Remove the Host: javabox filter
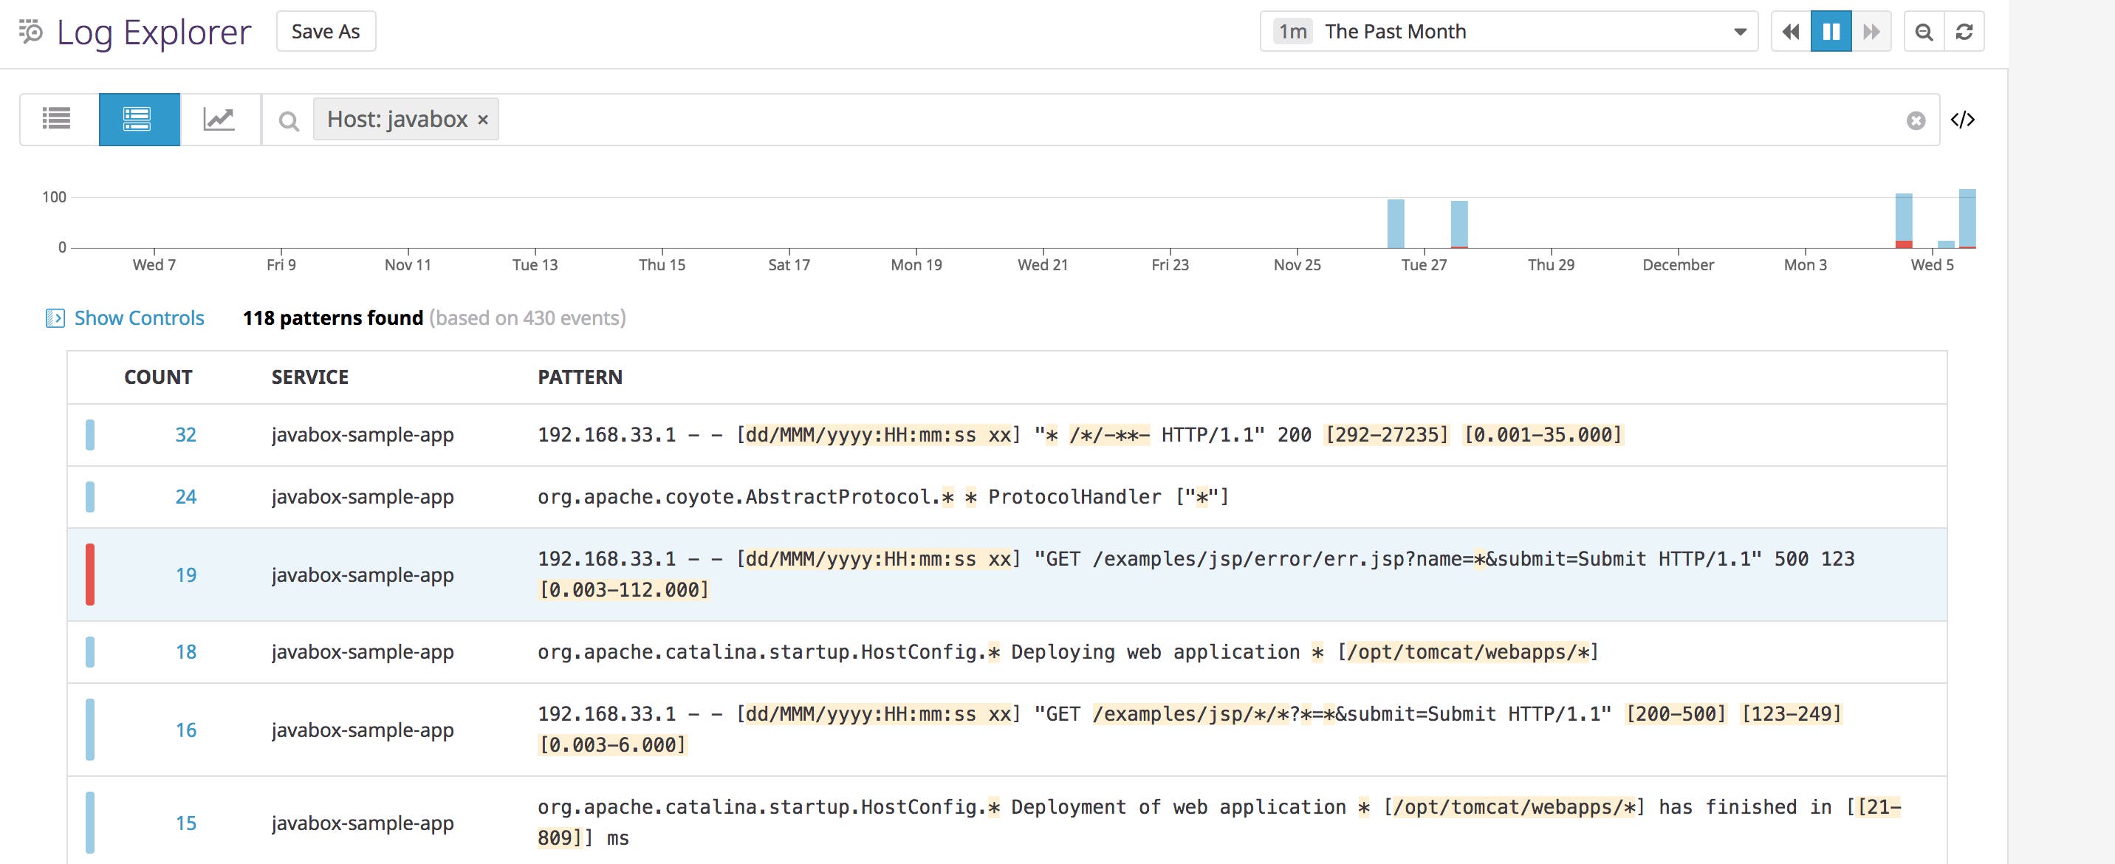 click(482, 119)
